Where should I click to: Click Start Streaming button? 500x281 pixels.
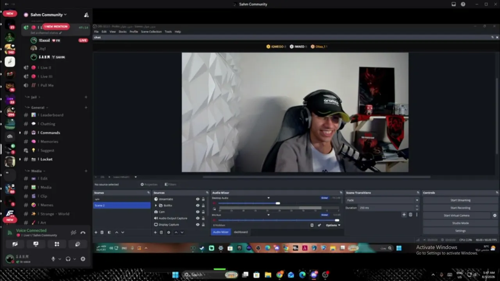point(460,200)
